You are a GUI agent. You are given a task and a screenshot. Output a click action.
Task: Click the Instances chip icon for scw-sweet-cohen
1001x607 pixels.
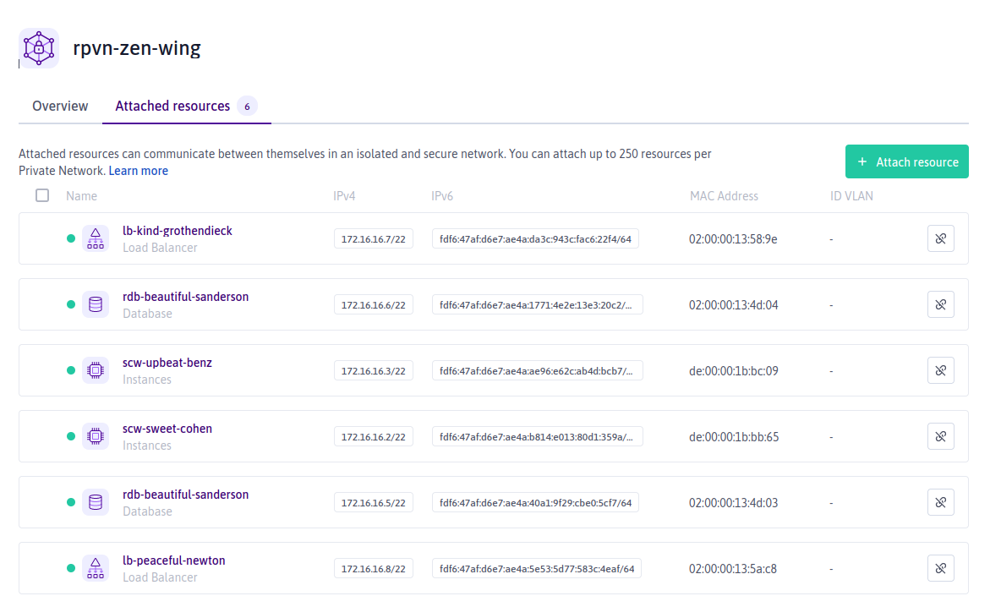96,436
